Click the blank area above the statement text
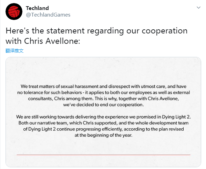 tap(103, 70)
